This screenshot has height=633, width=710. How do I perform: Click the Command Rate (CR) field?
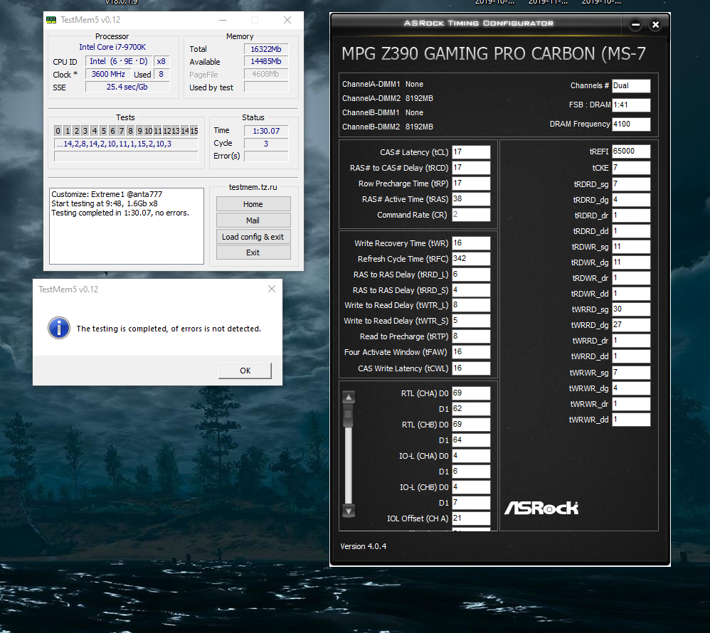[x=471, y=215]
